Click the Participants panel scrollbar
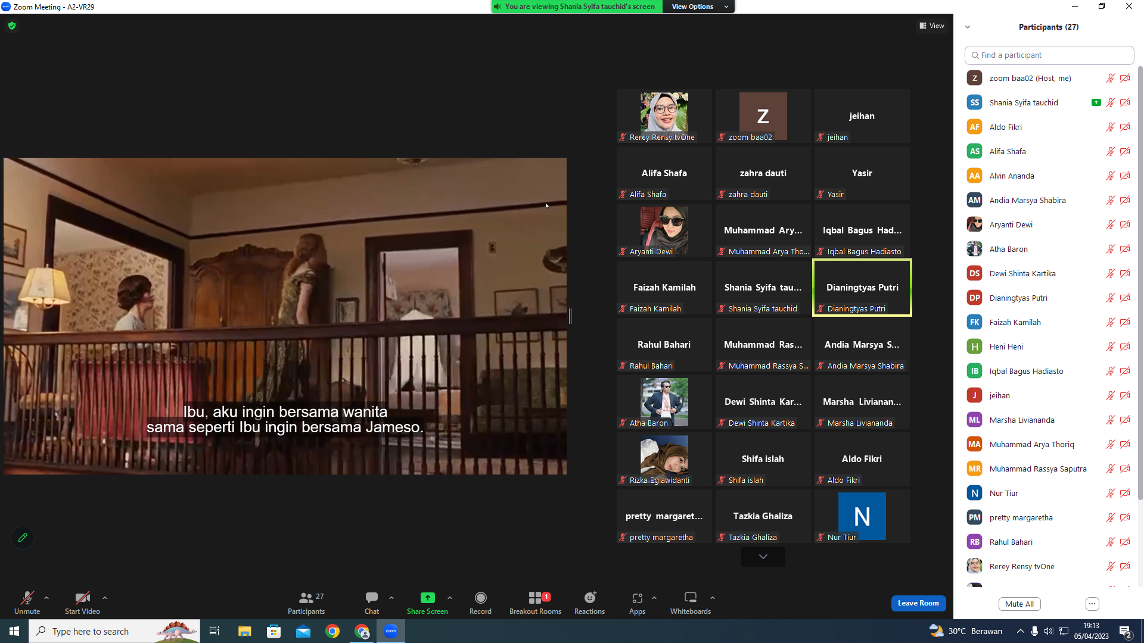The height and width of the screenshot is (643, 1144). 1140,283
